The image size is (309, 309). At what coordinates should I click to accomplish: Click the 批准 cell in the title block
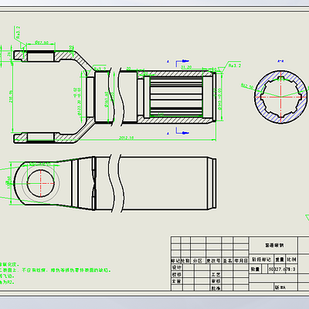[216, 288]
